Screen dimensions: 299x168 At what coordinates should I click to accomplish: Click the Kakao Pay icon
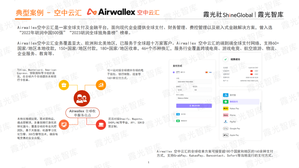point(226,108)
